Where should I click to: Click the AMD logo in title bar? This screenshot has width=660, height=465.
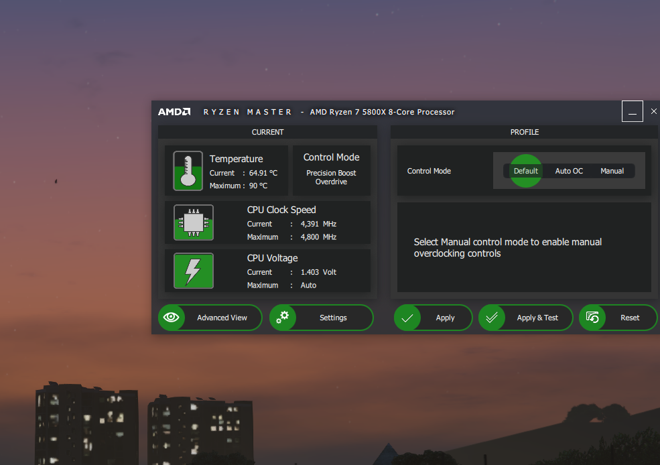click(174, 112)
